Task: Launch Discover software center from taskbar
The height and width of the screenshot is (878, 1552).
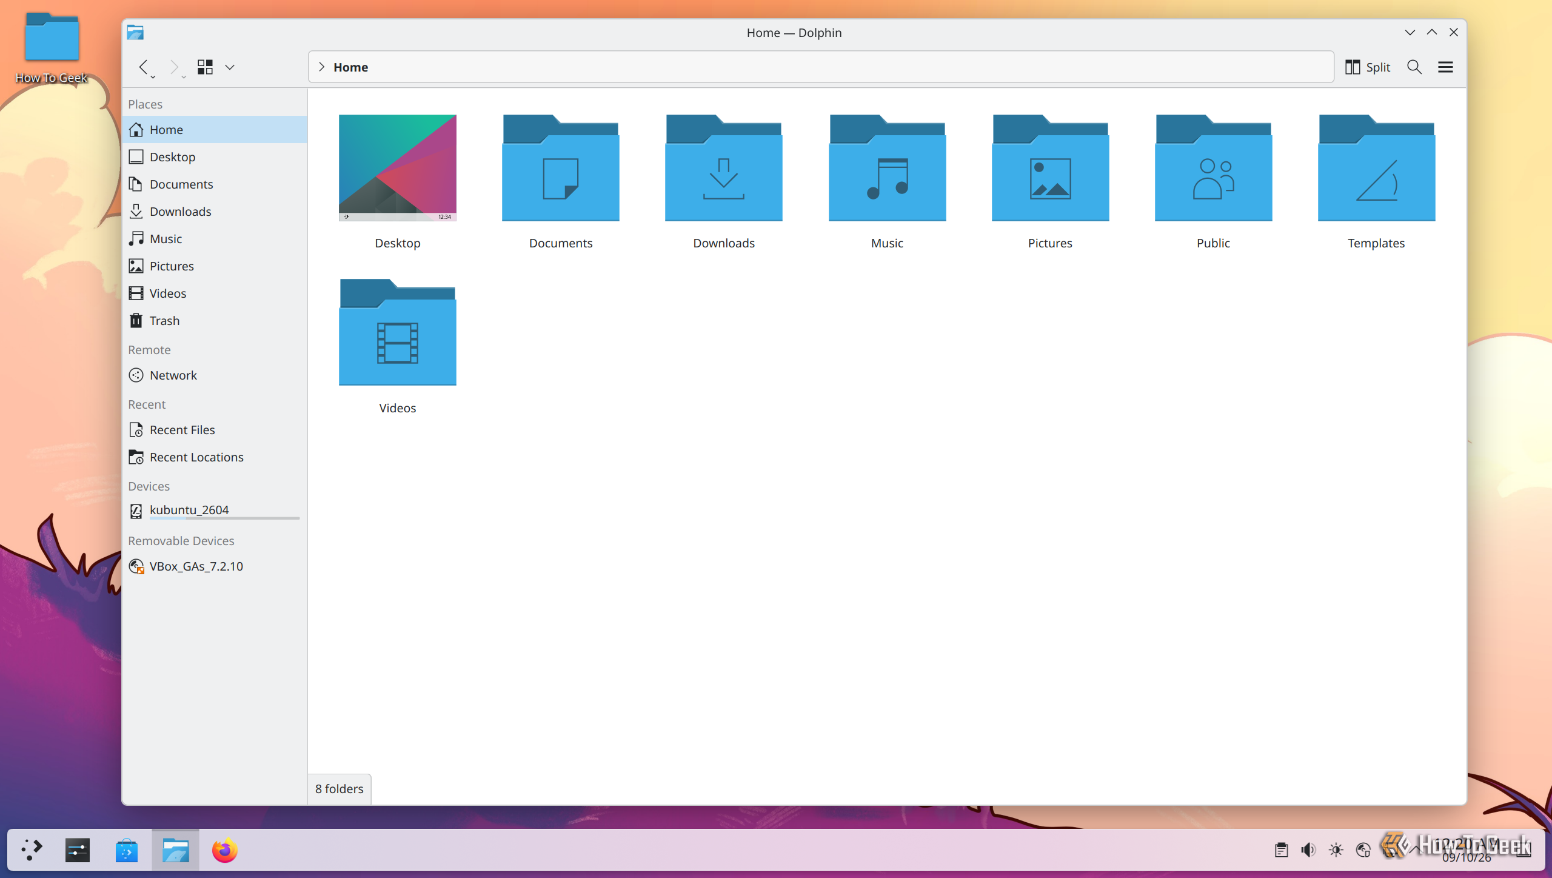Action: pos(127,850)
